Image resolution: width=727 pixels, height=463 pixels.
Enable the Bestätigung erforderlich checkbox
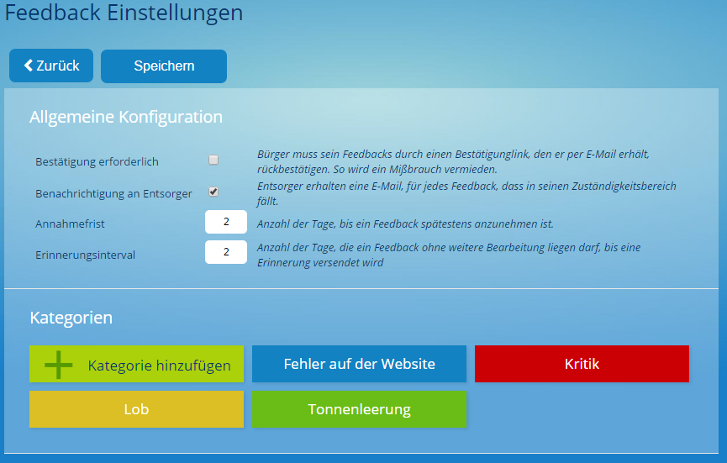point(213,160)
